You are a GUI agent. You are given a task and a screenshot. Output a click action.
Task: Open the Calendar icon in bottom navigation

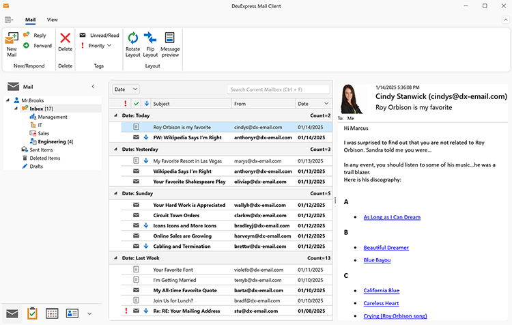(x=52, y=313)
